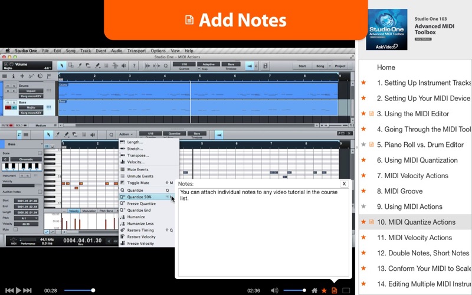Viewport: 472px width, 295px height.
Task: Go to Home in the course list
Action: [x=386, y=67]
